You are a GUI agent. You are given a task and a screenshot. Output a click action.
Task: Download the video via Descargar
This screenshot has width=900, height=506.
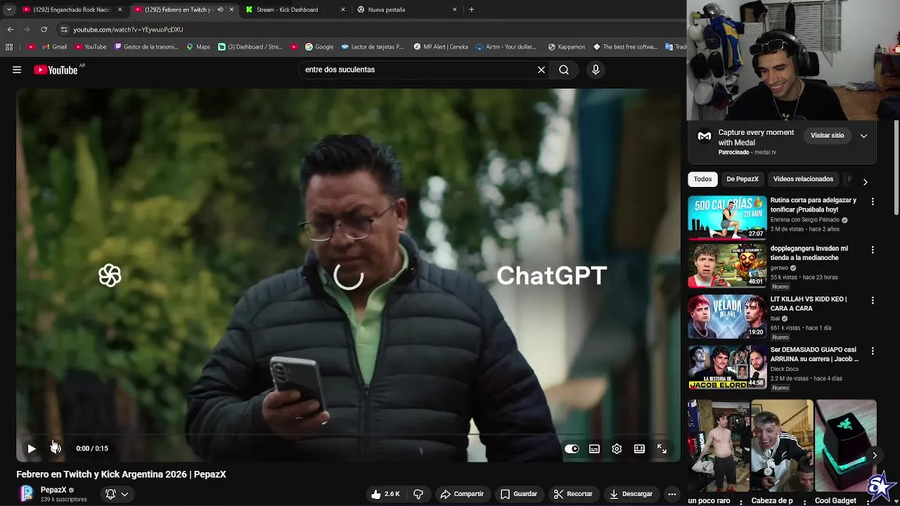631,494
